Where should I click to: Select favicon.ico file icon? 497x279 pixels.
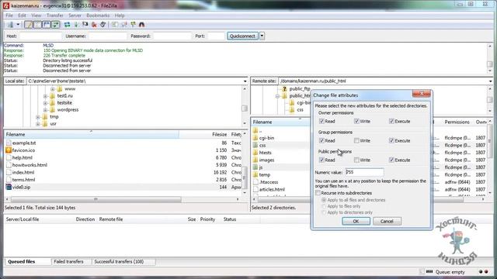click(x=9, y=150)
